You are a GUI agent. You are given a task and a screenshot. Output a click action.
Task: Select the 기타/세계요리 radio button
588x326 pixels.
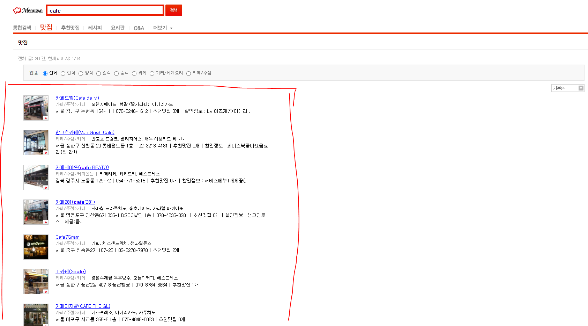[x=152, y=73]
